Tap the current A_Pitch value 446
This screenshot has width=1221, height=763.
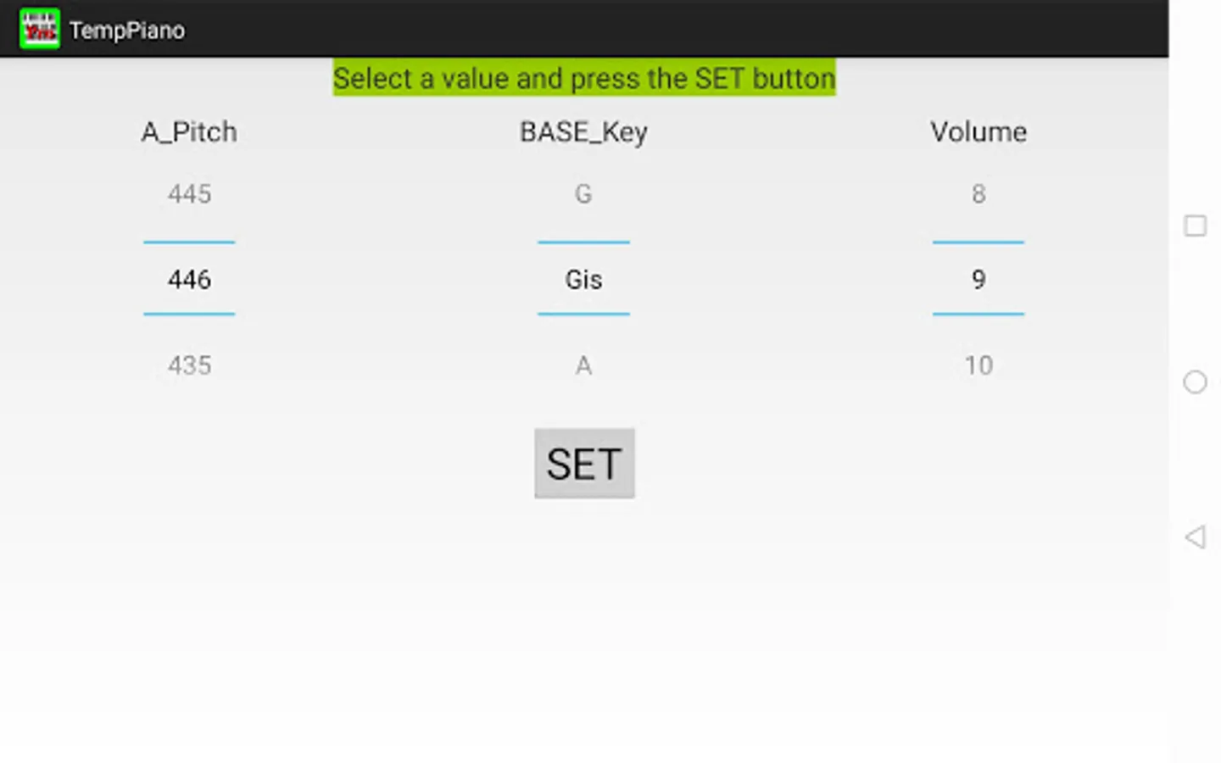189,280
